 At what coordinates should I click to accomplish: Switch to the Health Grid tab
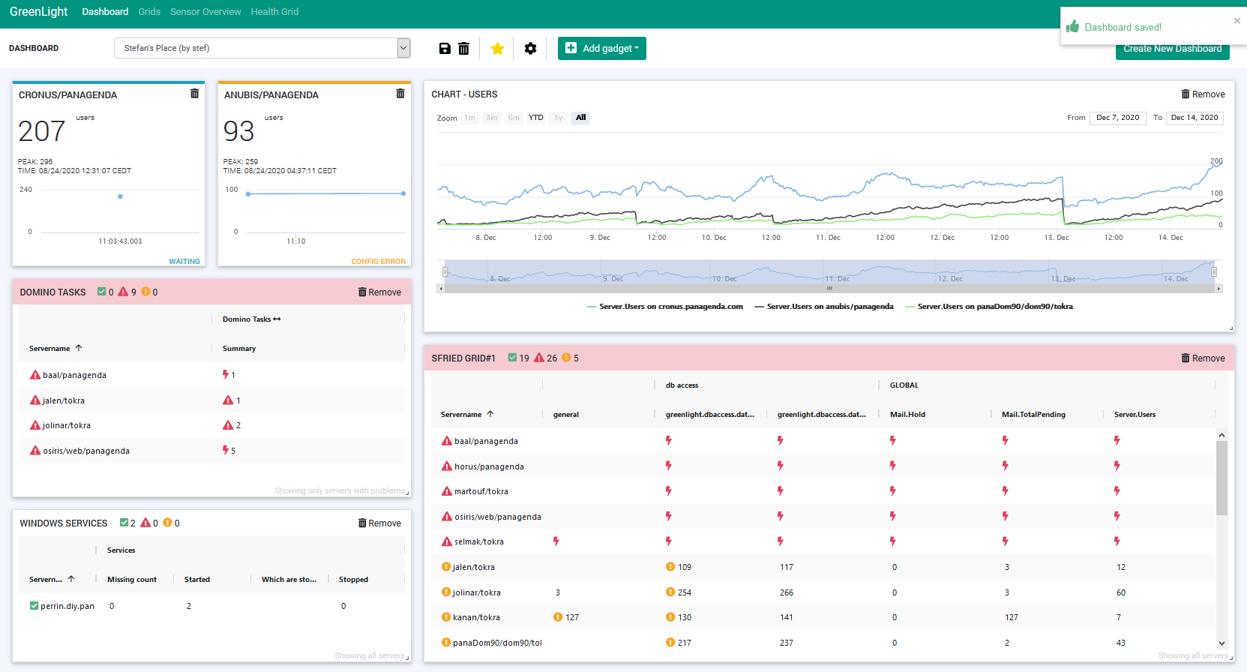[274, 12]
